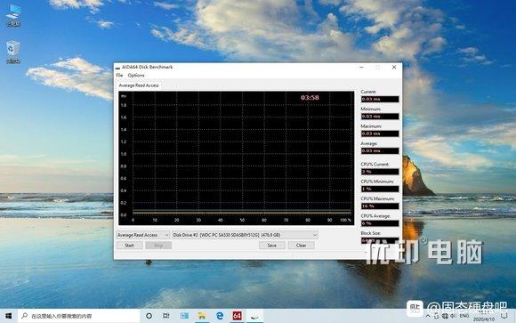Open the Action Center notification icon
This screenshot has width=516, height=323.
504,316
